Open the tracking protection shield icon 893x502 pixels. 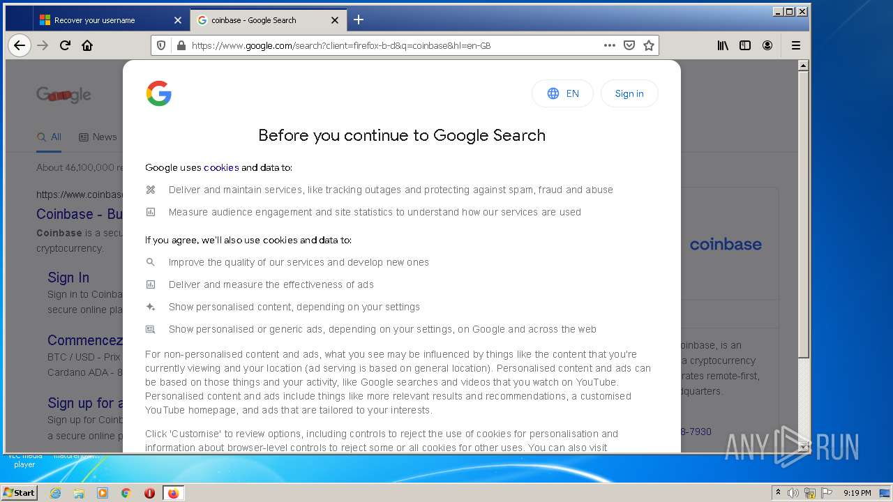pyautogui.click(x=161, y=45)
